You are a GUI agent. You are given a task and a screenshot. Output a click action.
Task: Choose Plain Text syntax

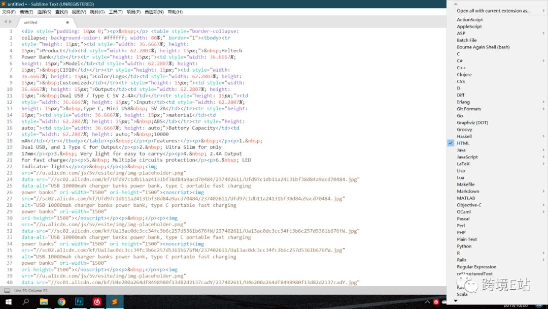tap(467, 239)
